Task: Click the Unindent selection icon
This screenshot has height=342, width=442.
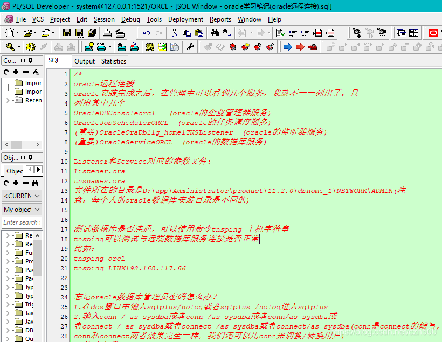Action: [x=305, y=33]
